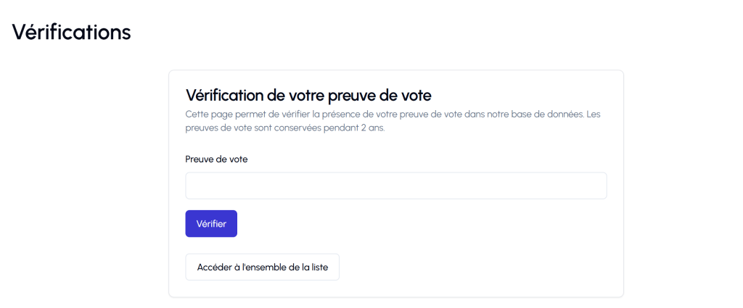The image size is (743, 308).
Task: Click the Vérifications page heading
Action: coord(71,32)
